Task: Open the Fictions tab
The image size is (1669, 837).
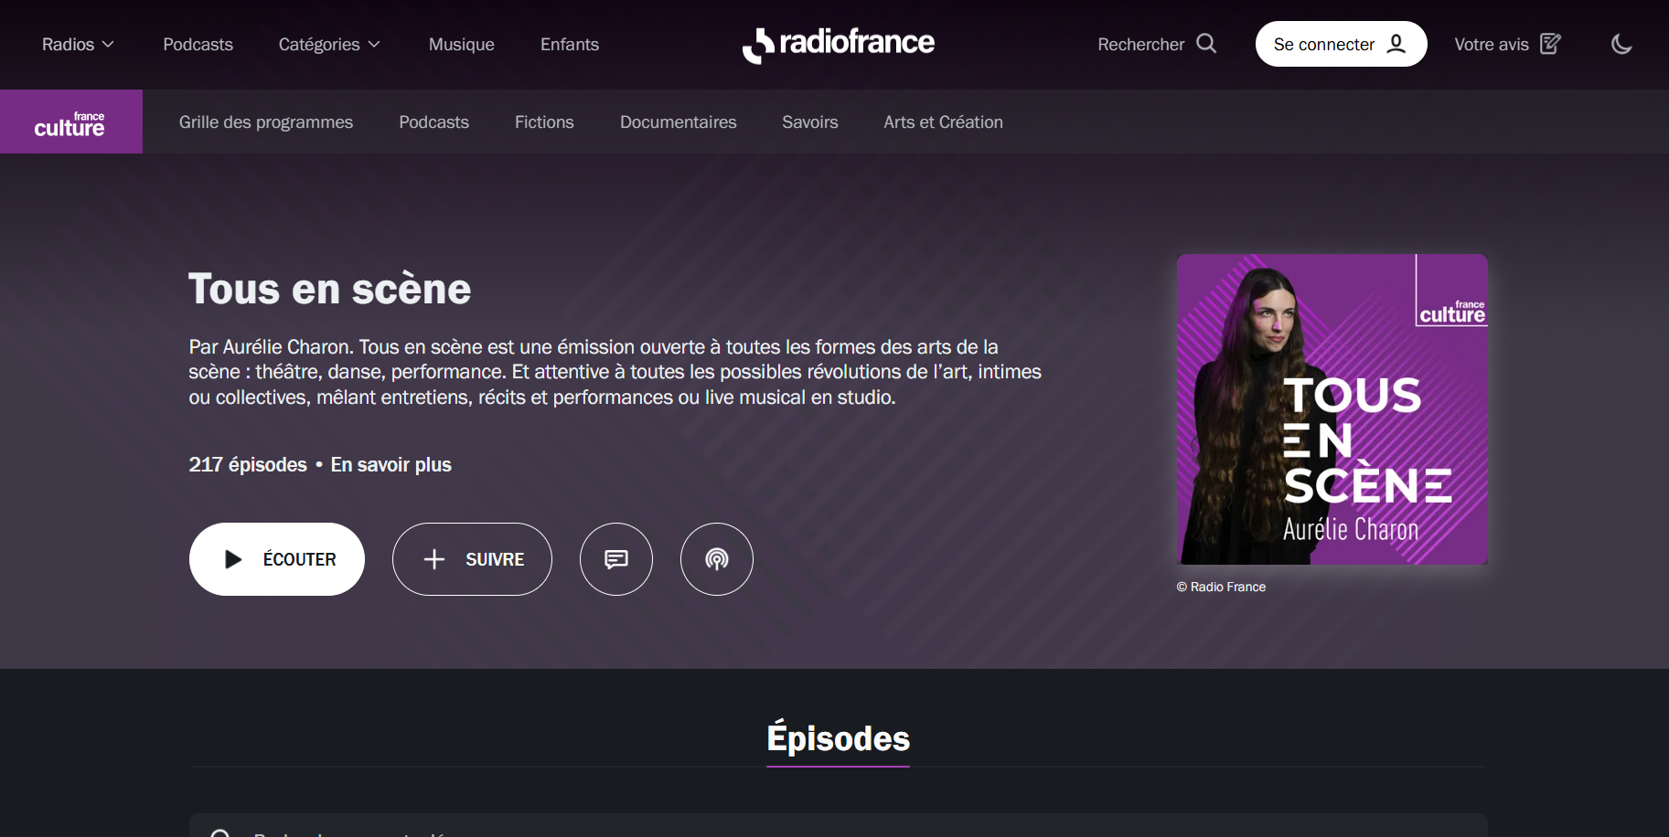Action: [544, 122]
